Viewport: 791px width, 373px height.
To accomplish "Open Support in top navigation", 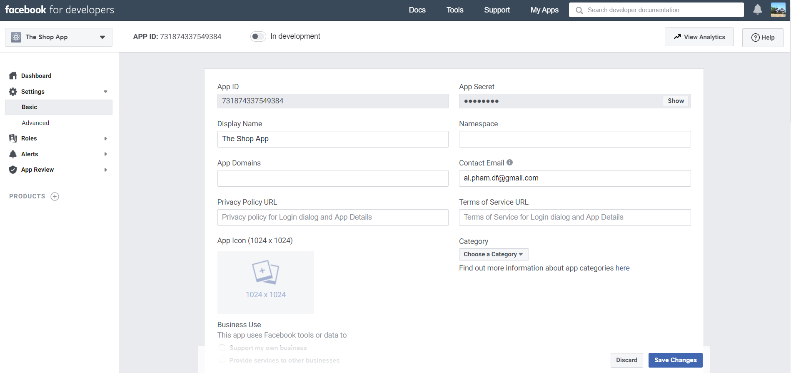I will click(x=497, y=10).
